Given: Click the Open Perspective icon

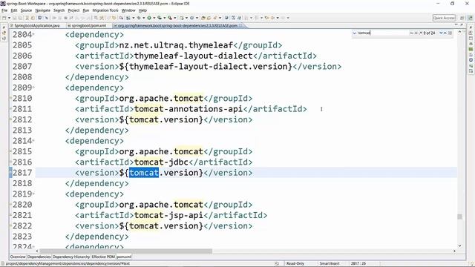Looking at the screenshot, I should pyautogui.click(x=462, y=18).
